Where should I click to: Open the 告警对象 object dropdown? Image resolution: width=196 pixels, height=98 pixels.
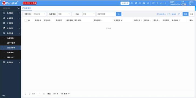click(39, 14)
